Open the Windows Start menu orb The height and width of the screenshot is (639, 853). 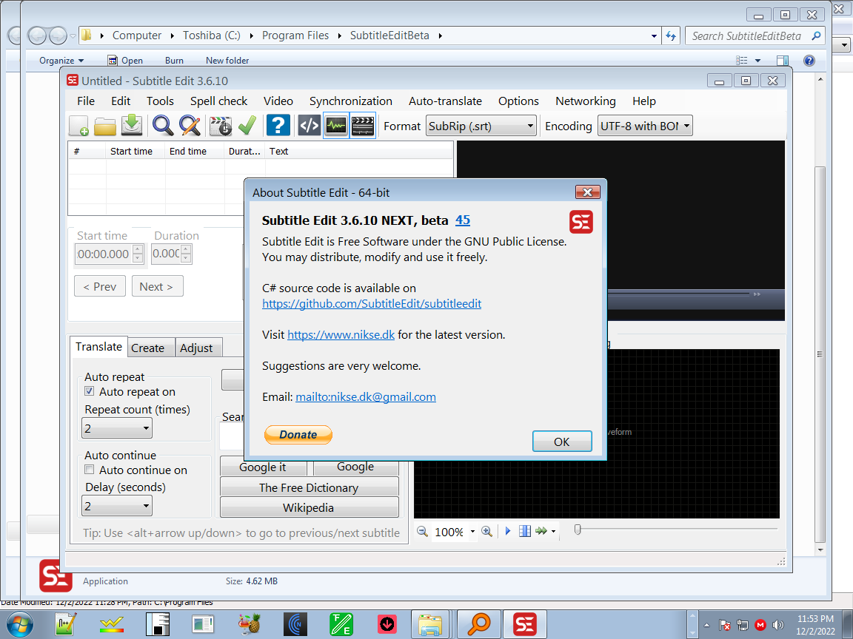coord(19,623)
